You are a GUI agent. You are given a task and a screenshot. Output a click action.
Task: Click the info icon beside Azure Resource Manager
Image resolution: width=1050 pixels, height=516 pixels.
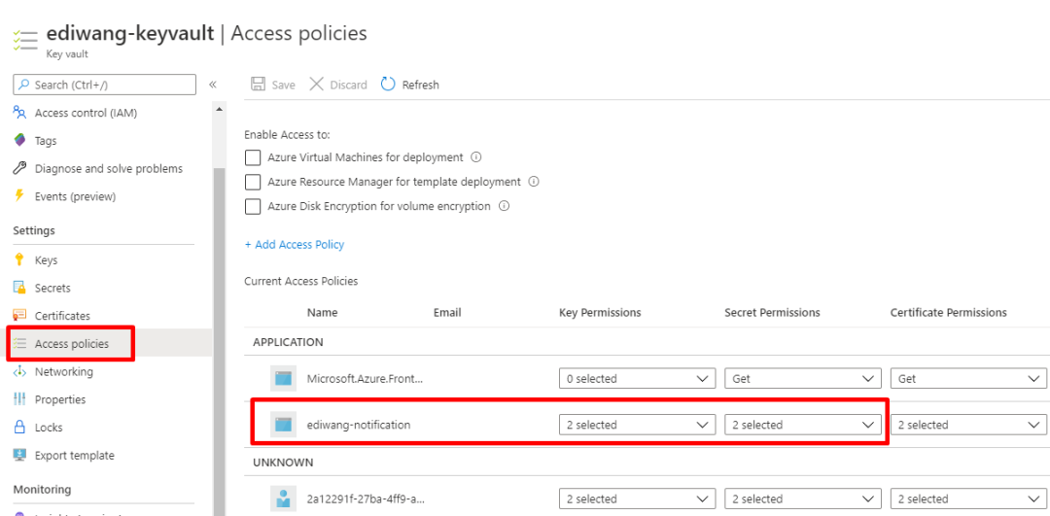(x=534, y=182)
